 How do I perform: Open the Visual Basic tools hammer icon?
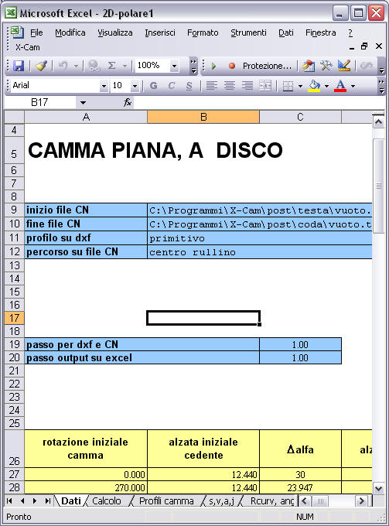coord(326,66)
